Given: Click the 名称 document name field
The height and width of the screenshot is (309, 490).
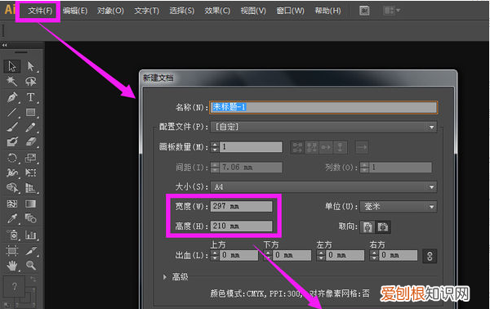Looking at the screenshot, I should 323,107.
